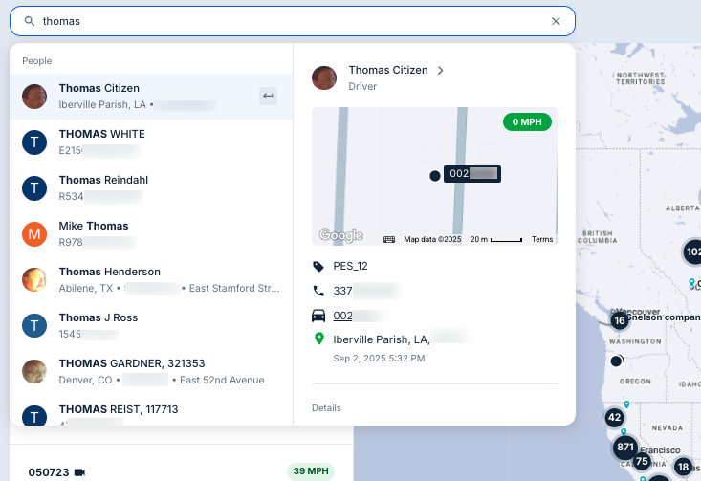Click the tag icon beside PES_12
701x481 pixels.
[318, 267]
